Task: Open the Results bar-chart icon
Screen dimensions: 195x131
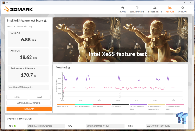Action: tap(170, 8)
